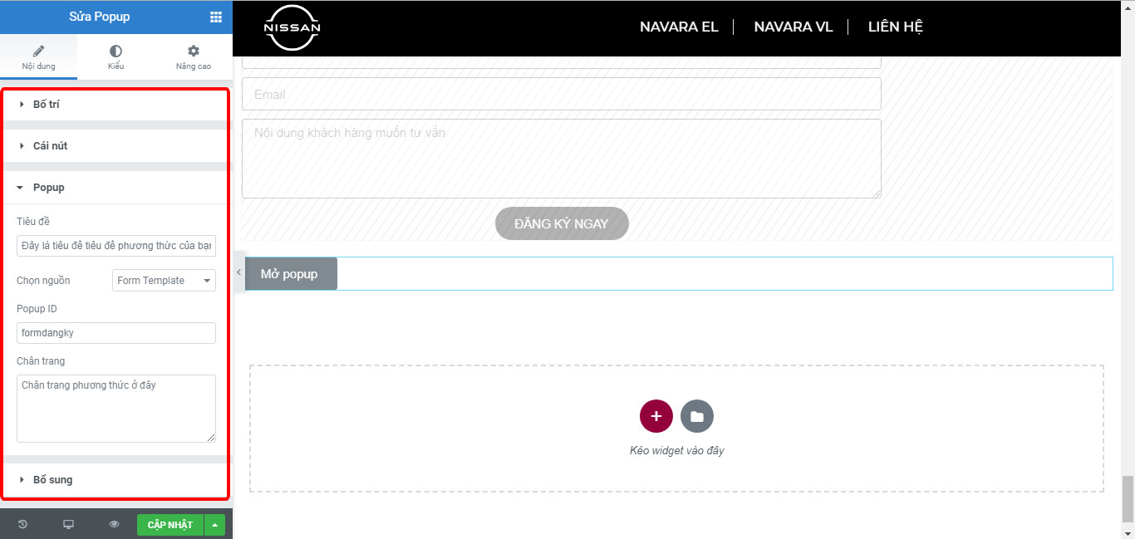The width and height of the screenshot is (1135, 539).
Task: Click the red plus add section button
Action: point(656,416)
